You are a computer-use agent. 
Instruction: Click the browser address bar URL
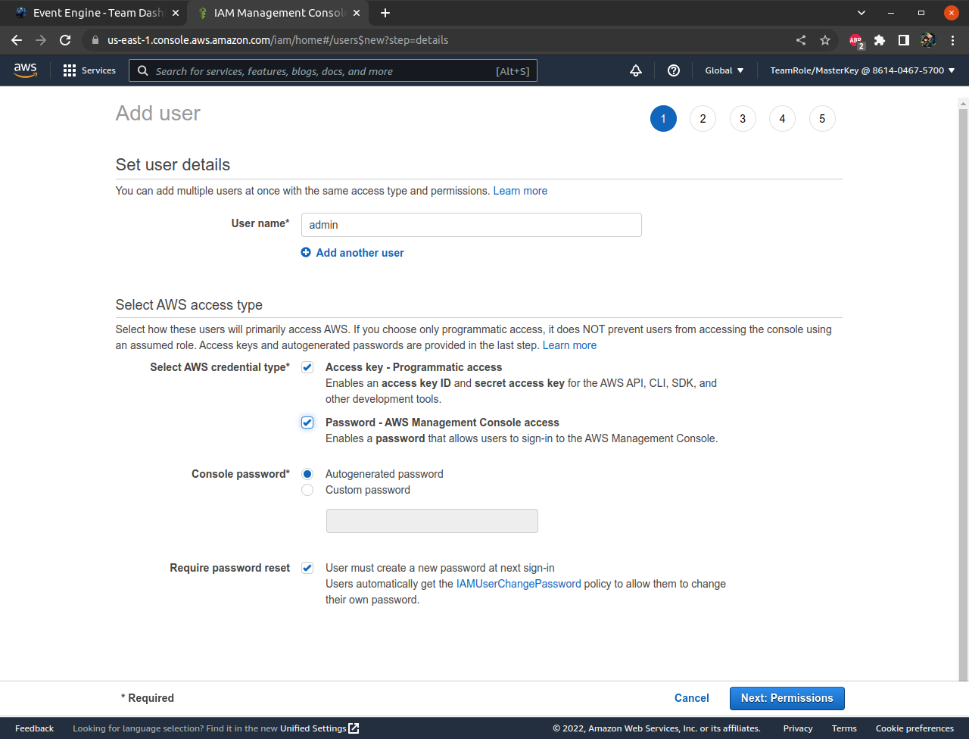coord(278,40)
